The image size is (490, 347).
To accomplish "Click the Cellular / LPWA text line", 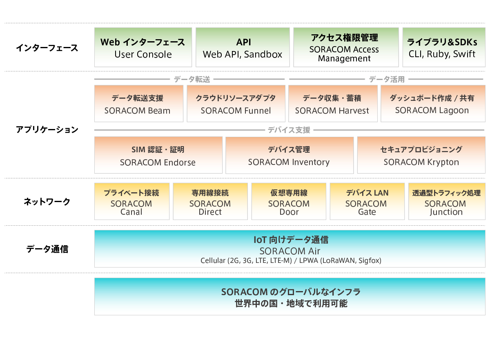I will (x=291, y=261).
